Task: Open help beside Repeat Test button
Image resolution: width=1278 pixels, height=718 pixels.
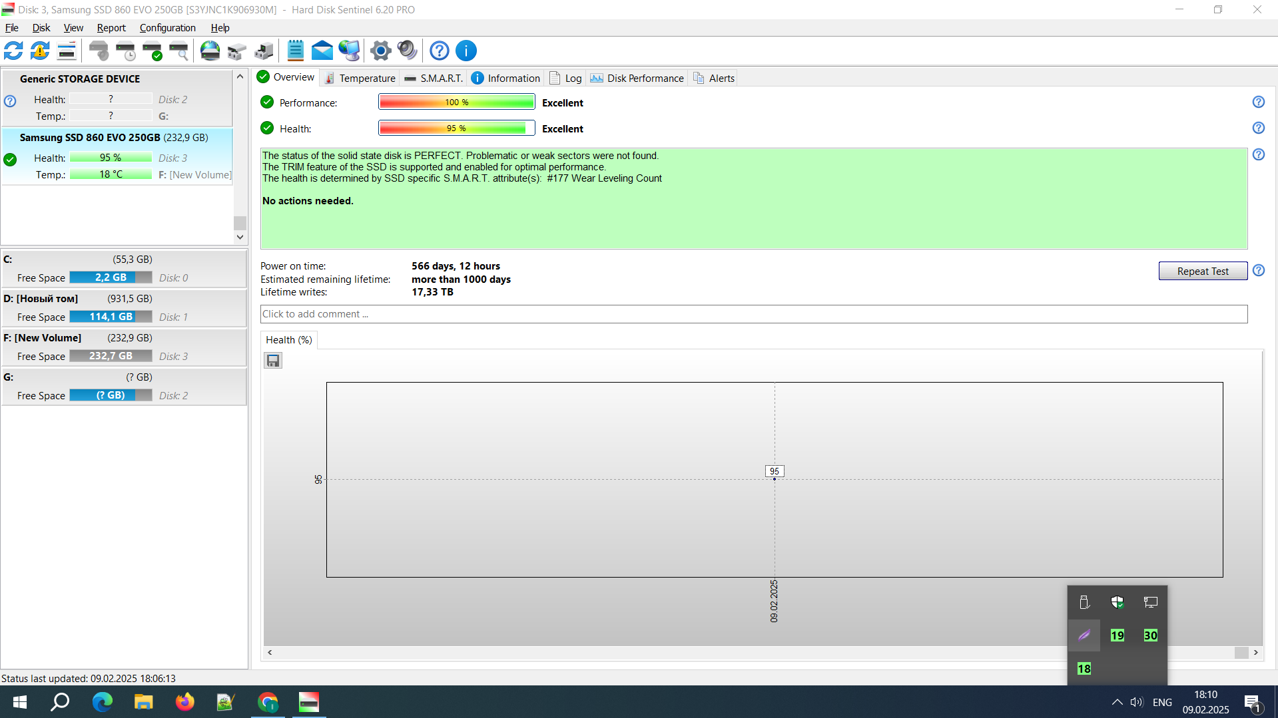Action: point(1258,270)
